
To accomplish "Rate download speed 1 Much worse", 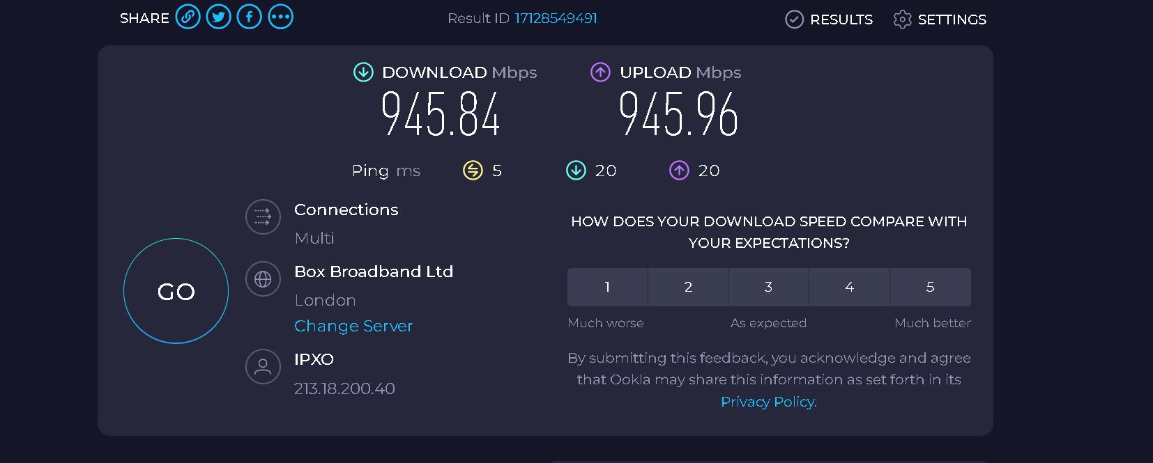I will (x=607, y=287).
